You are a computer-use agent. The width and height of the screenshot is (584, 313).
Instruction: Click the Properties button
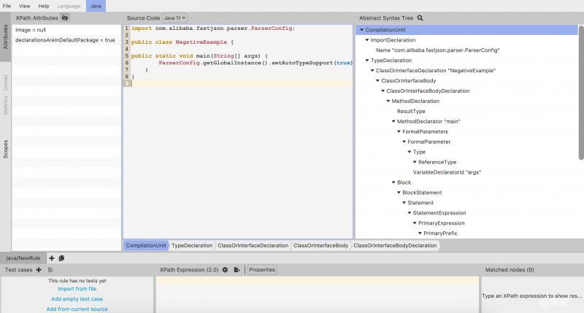click(262, 270)
